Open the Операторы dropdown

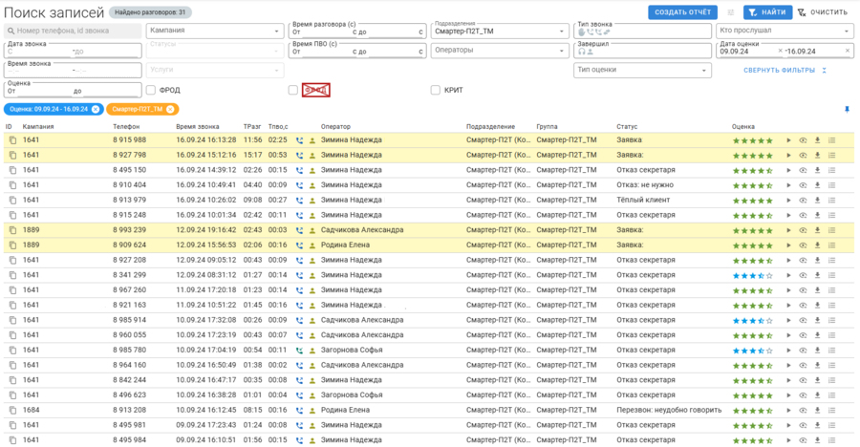point(500,51)
